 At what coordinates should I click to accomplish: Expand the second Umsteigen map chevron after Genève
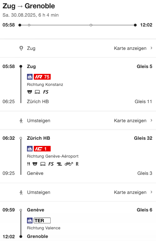pyautogui.click(x=151, y=192)
